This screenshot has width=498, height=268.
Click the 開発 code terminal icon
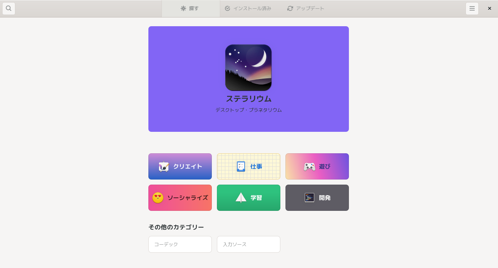click(310, 198)
